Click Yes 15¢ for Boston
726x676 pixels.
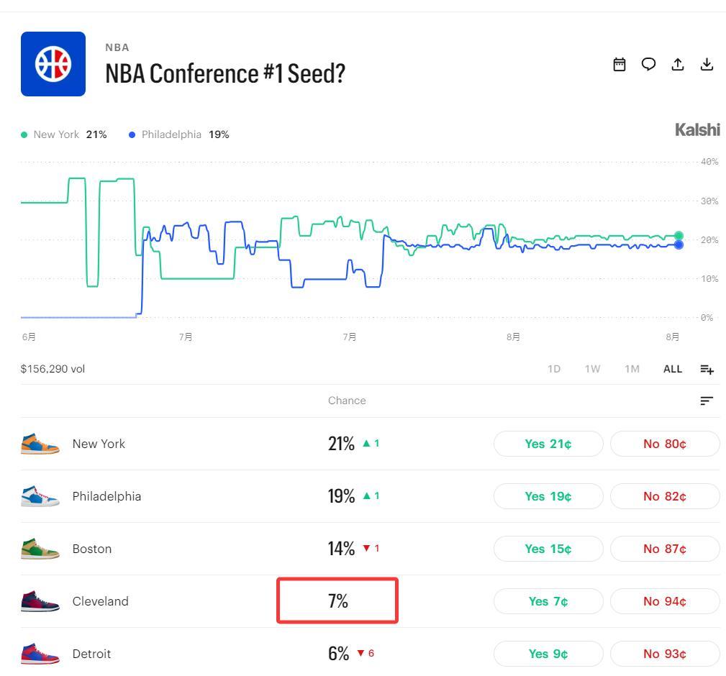(x=548, y=549)
